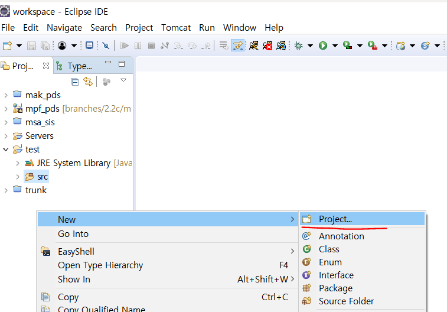
Task: Open the Run dropdown arrow
Action: [335, 45]
